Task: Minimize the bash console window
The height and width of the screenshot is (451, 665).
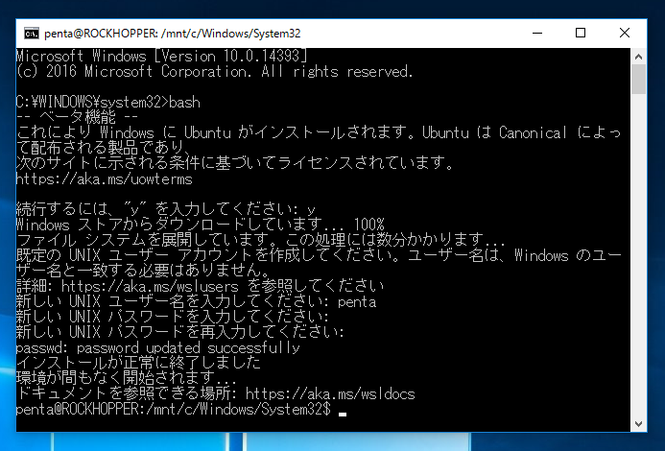Action: 537,33
